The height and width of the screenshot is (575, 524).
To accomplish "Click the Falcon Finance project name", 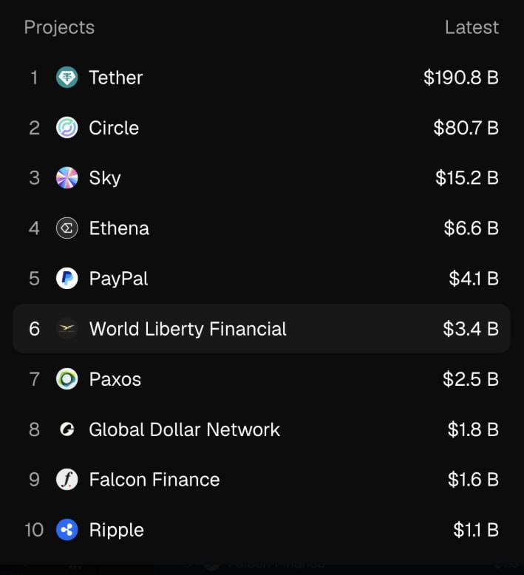I will tap(154, 480).
